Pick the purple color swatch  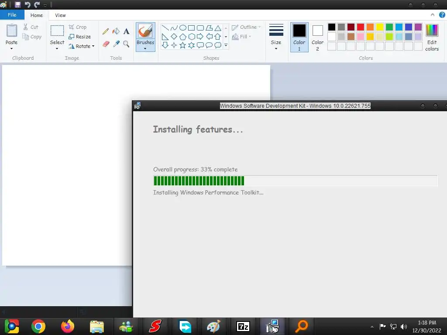click(418, 27)
